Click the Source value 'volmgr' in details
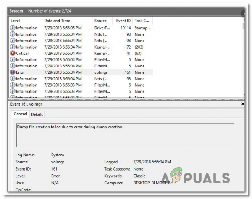Screen dimensions: 252x199 click(58, 162)
